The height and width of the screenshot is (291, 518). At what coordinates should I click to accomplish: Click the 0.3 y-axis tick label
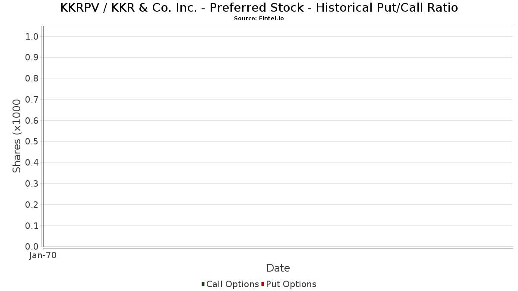(x=32, y=184)
